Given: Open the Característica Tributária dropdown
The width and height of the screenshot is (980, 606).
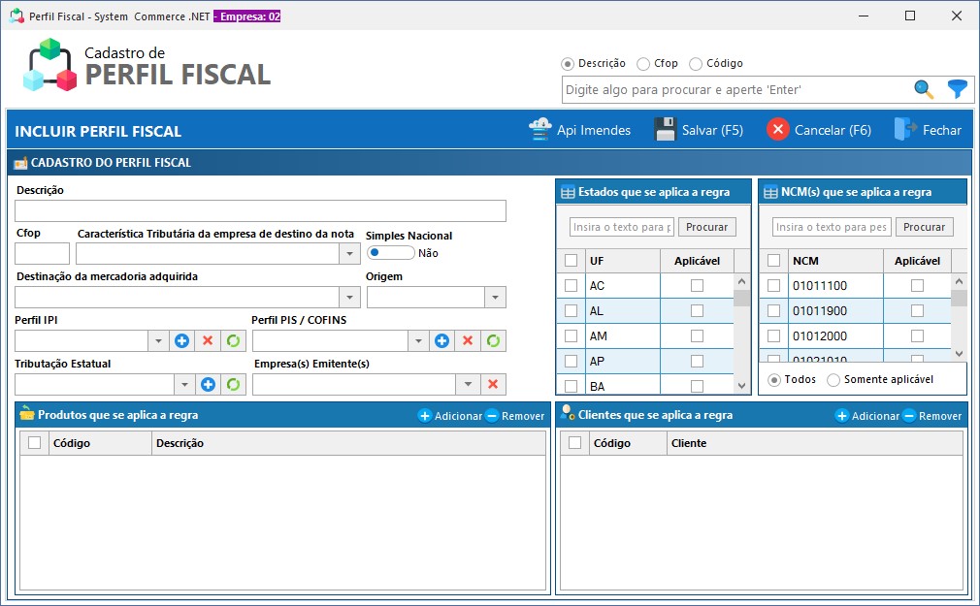Looking at the screenshot, I should [348, 252].
